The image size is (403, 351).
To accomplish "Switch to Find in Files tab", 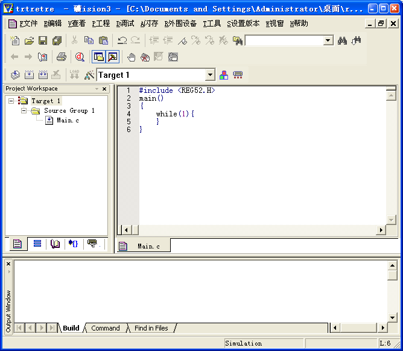I will pos(151,328).
